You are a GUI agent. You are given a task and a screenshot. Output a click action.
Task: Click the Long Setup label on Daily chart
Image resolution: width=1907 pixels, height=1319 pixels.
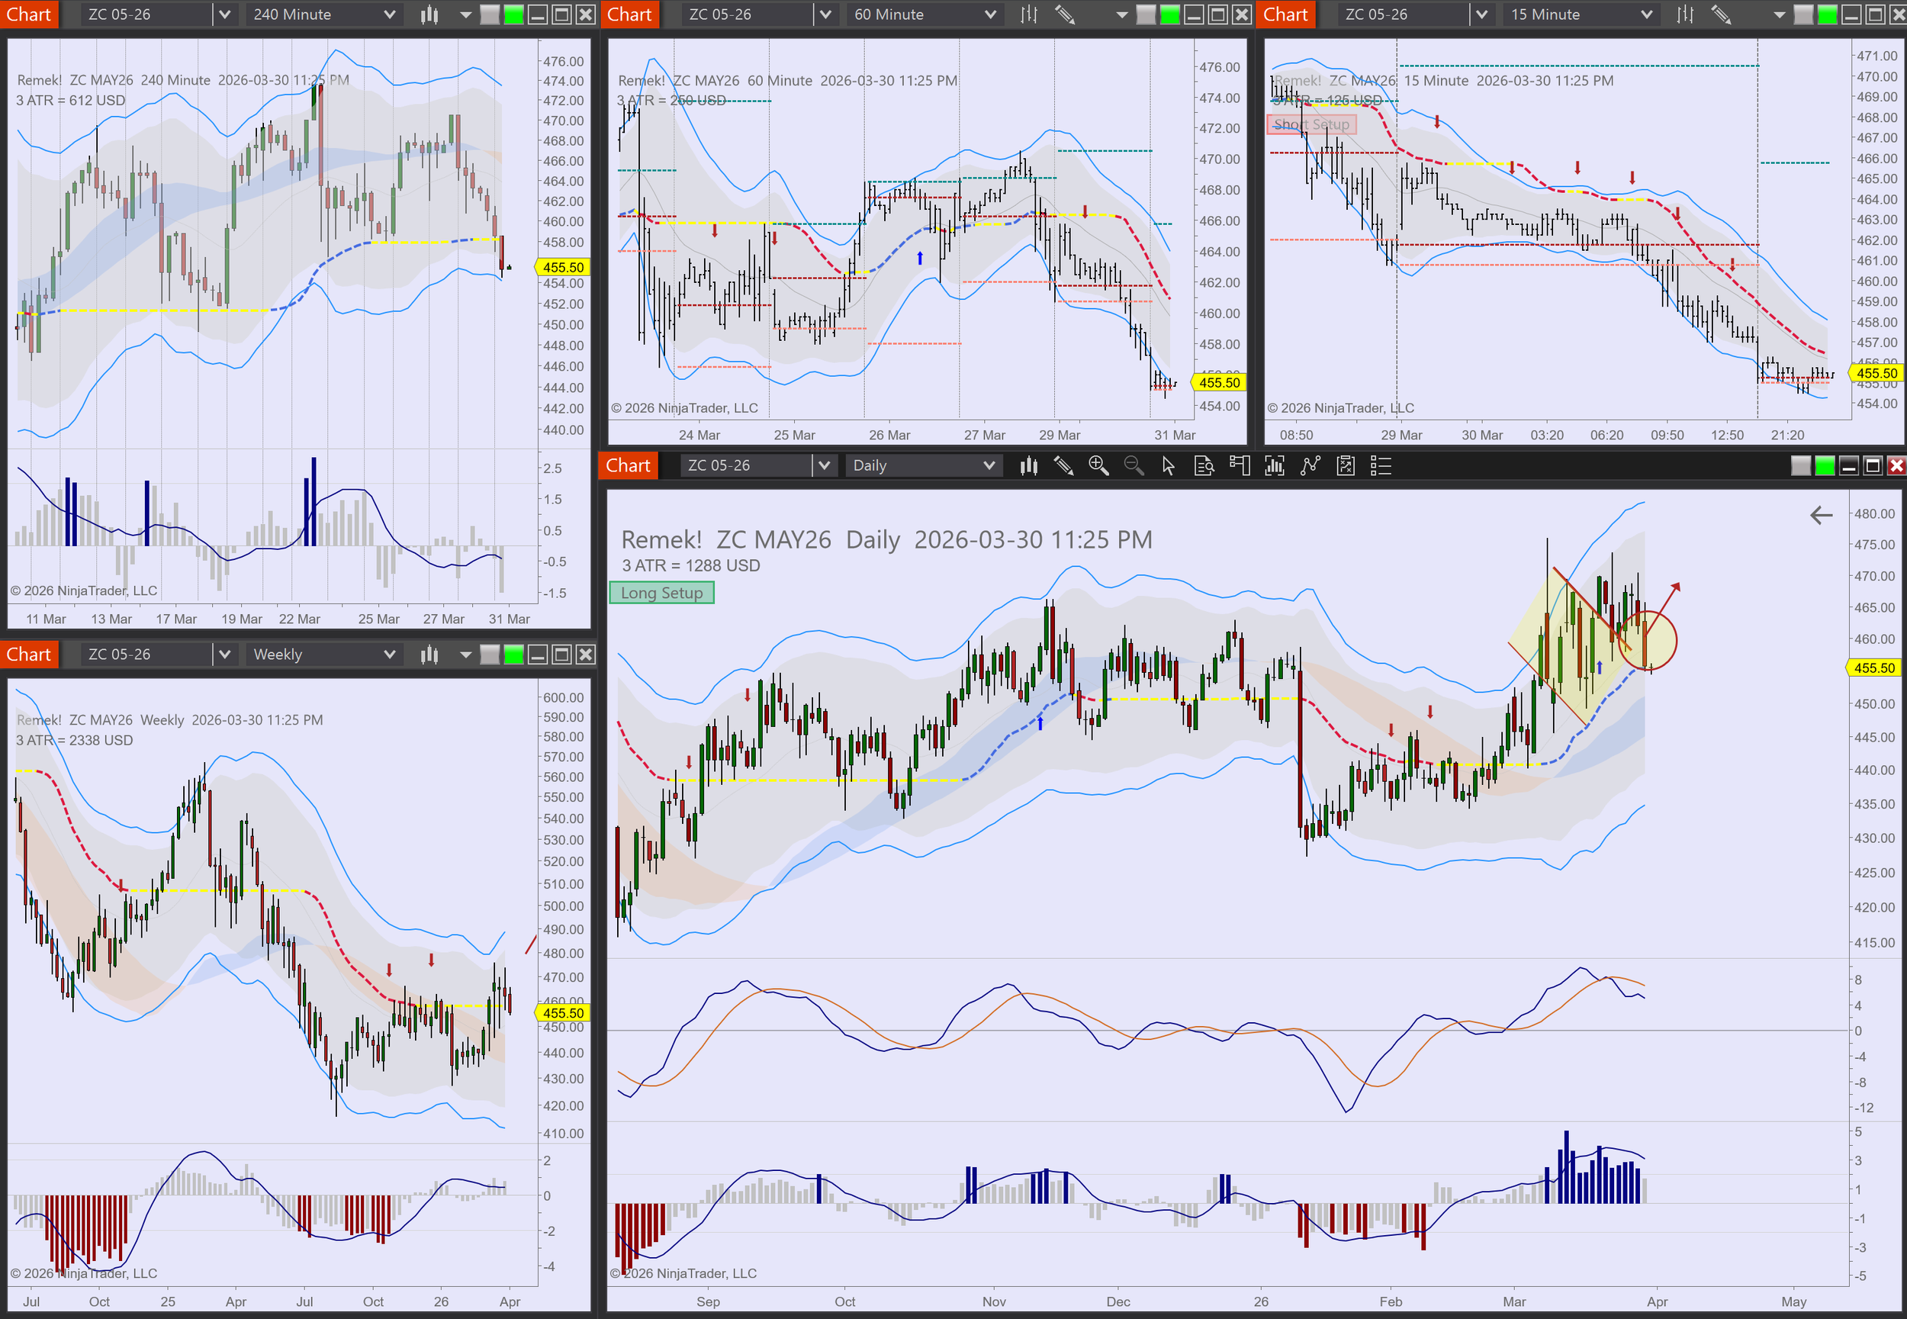662,594
